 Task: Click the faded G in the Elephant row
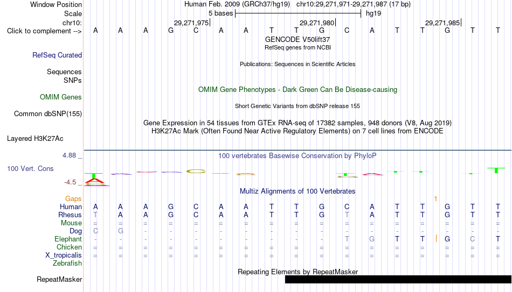pyautogui.click(x=371, y=239)
